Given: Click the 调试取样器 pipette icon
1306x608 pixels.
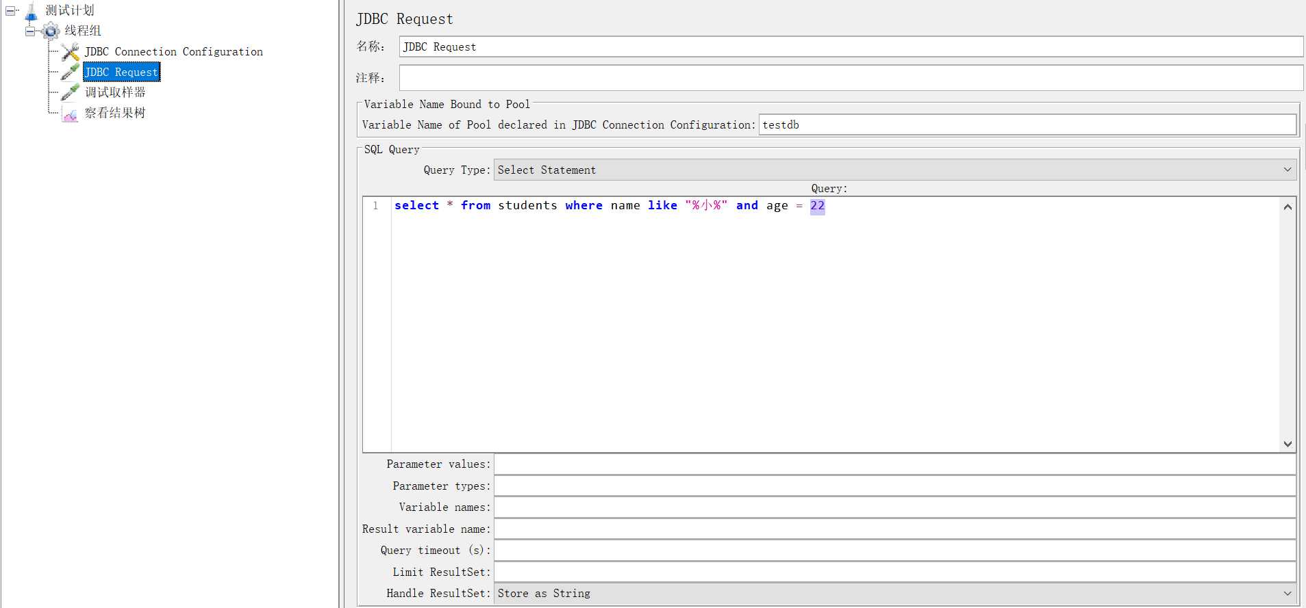Looking at the screenshot, I should coord(70,92).
